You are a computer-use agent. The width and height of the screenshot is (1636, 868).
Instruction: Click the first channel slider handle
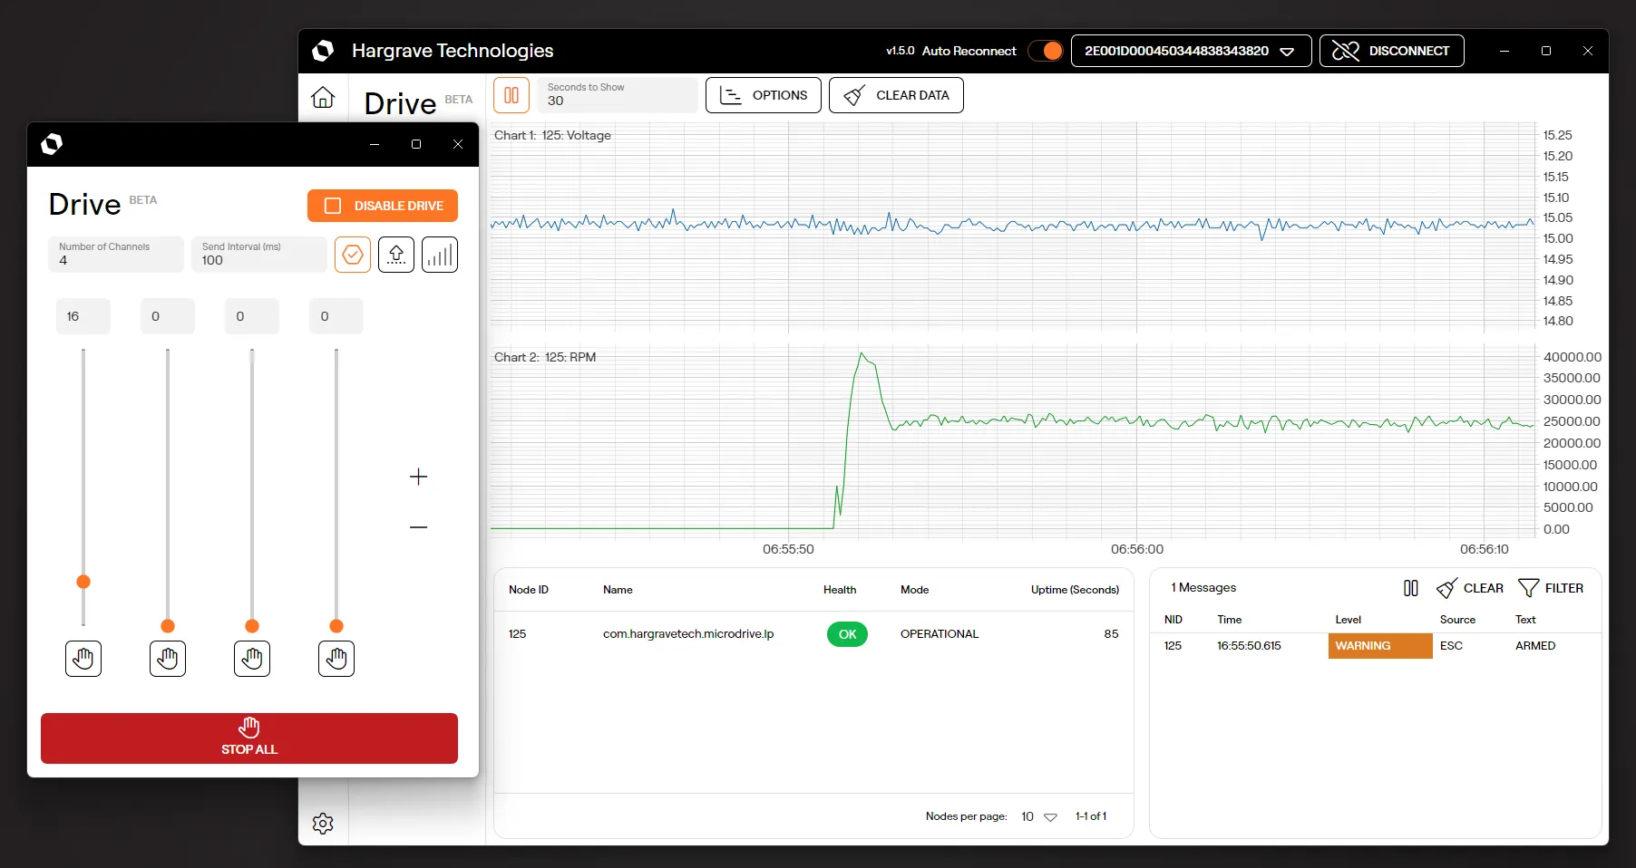click(83, 582)
